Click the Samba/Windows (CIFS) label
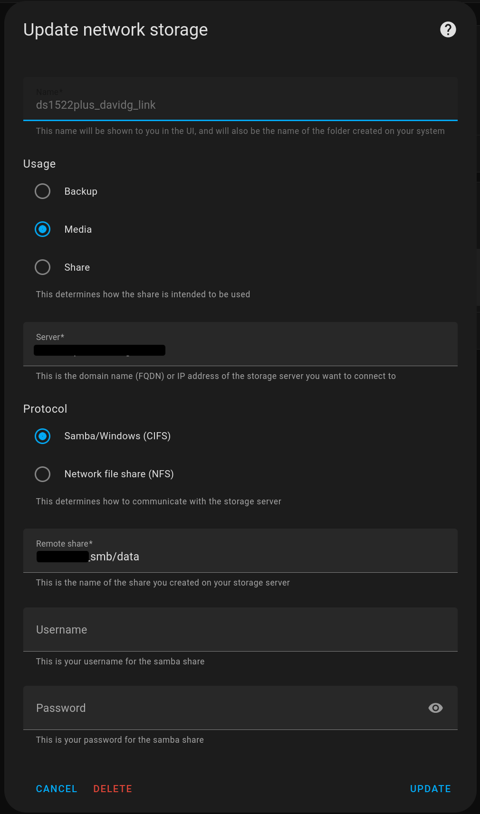The width and height of the screenshot is (480, 814). (117, 436)
